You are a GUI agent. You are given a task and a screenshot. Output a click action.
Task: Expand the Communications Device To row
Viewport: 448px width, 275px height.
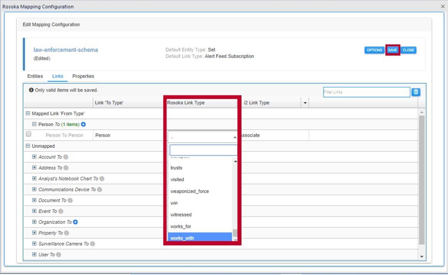tap(34, 189)
